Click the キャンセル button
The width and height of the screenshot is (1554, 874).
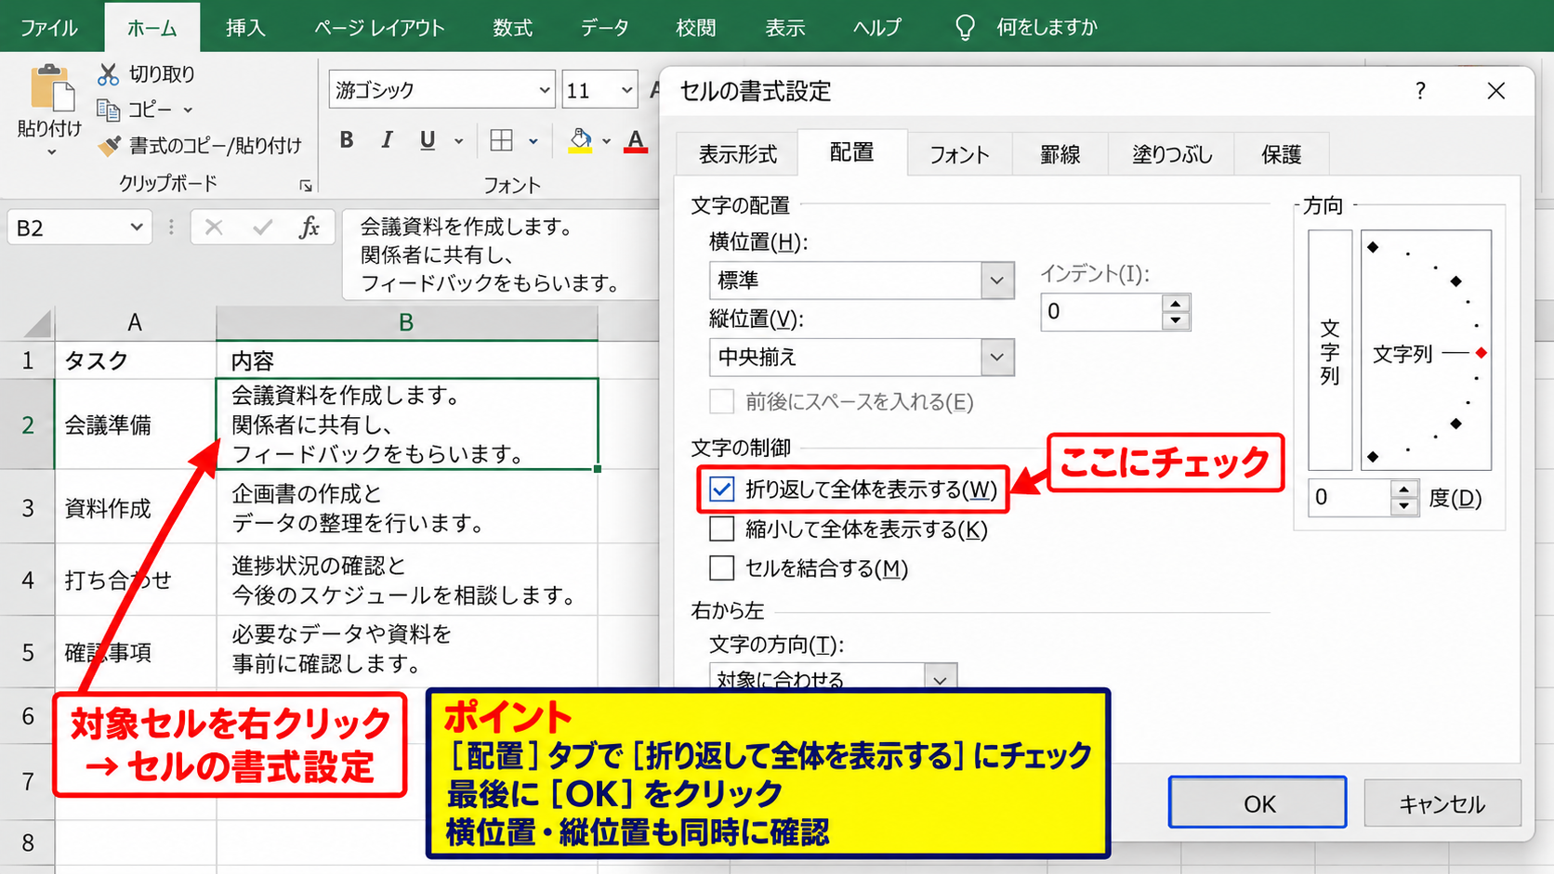click(x=1442, y=802)
